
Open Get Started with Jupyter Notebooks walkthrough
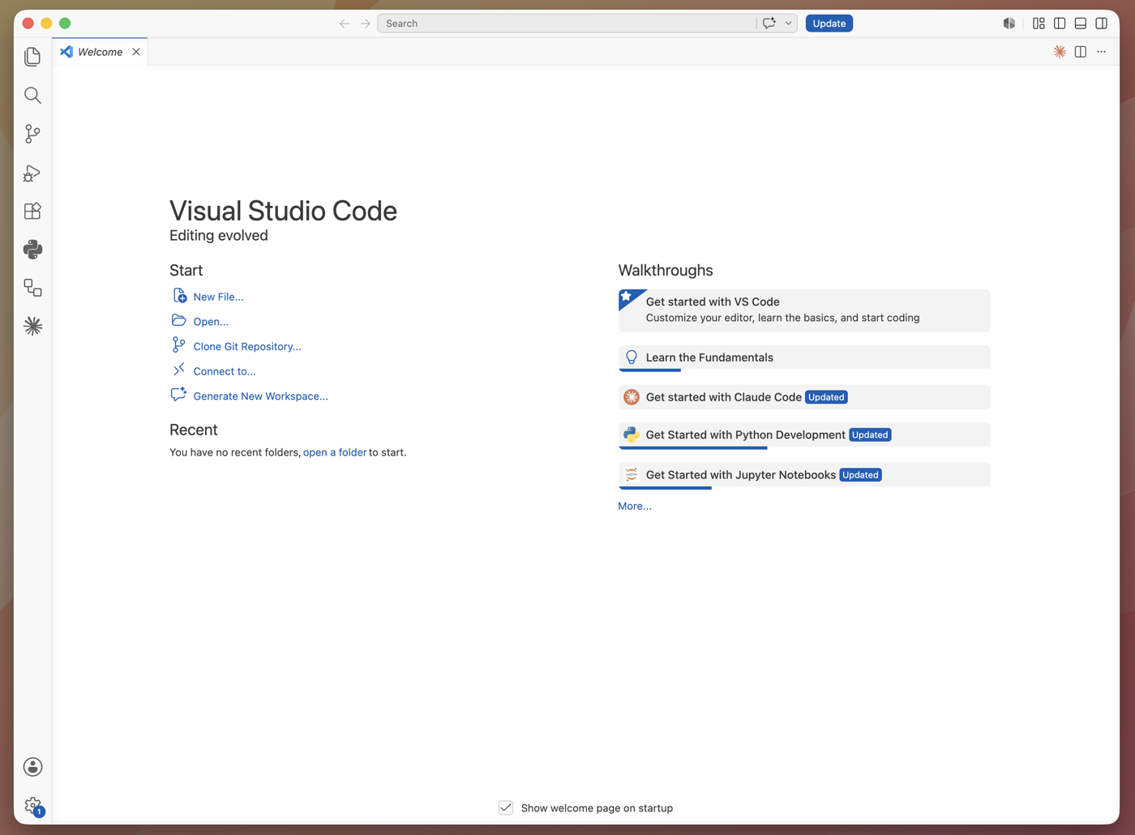[x=804, y=475]
